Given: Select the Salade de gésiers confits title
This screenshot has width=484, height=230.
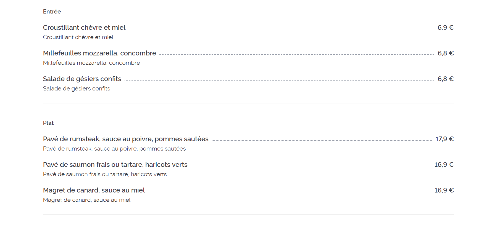Looking at the screenshot, I should (x=82, y=79).
